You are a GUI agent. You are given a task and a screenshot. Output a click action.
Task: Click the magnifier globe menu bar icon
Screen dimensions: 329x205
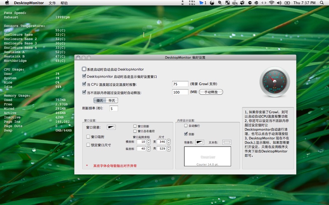(220, 3)
